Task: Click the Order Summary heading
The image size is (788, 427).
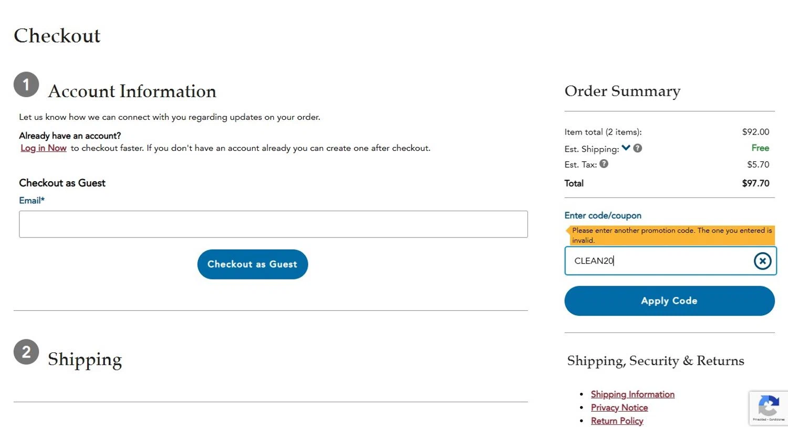Action: [x=622, y=91]
